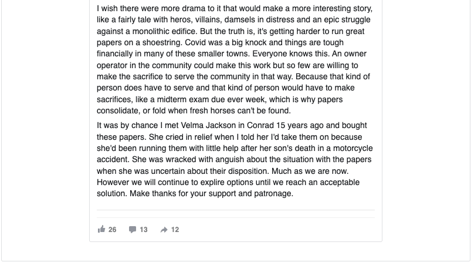The width and height of the screenshot is (471, 262).
Task: Click the like count 26
Action: (x=113, y=230)
